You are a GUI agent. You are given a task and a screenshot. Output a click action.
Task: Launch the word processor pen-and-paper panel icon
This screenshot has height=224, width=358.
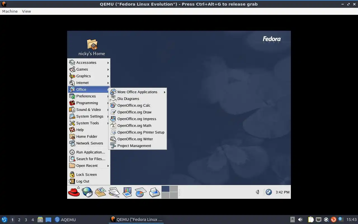(114, 192)
